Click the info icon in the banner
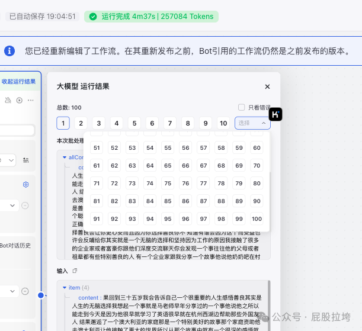This screenshot has height=331, width=362. (x=9, y=51)
